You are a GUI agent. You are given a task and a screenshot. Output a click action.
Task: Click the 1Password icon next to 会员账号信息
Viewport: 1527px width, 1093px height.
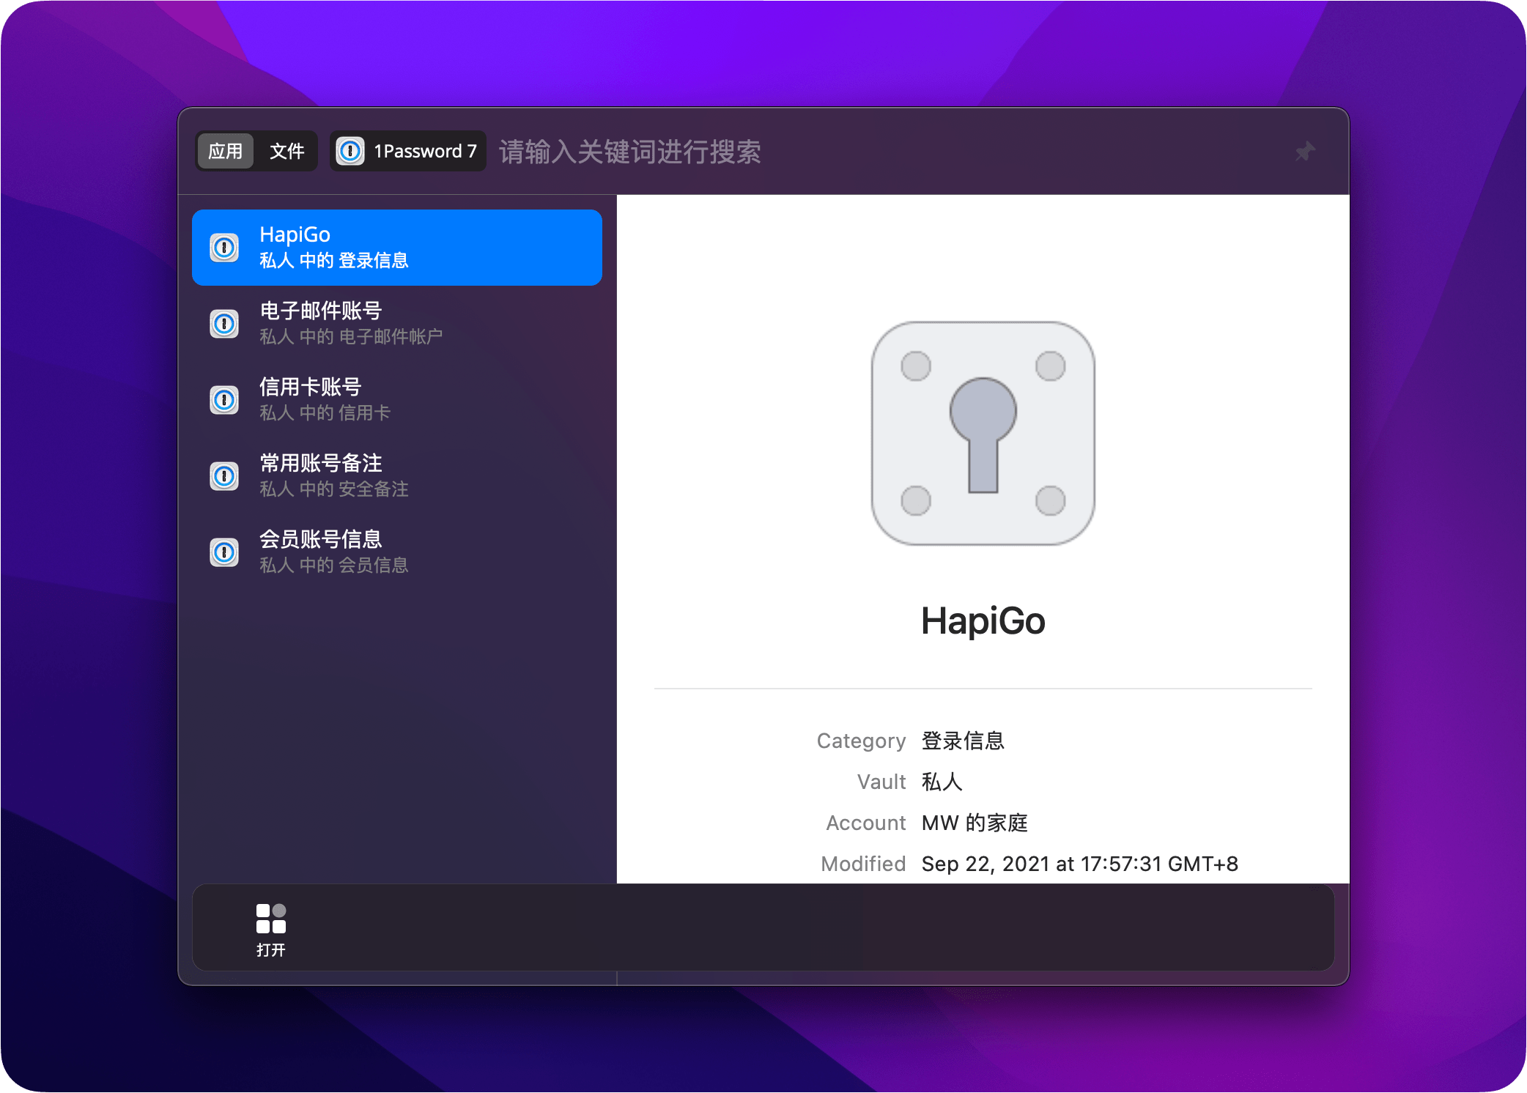click(224, 552)
